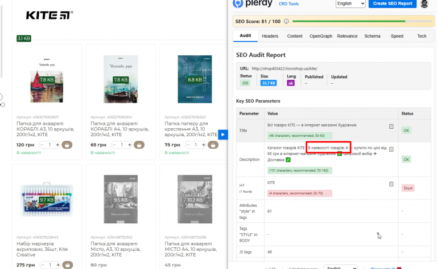Click the Description row OK status

coord(406,160)
